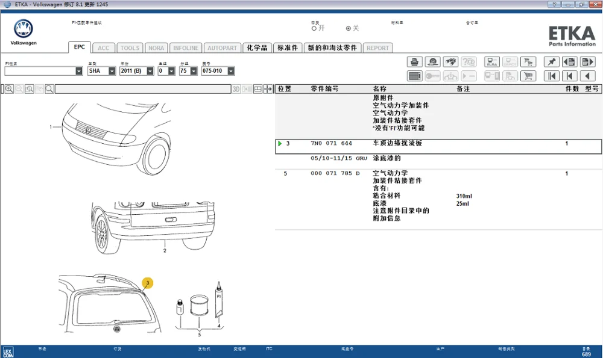Screen dimensions: 603x358
Task: Switch to the 化学品 tab
Action: pos(257,48)
